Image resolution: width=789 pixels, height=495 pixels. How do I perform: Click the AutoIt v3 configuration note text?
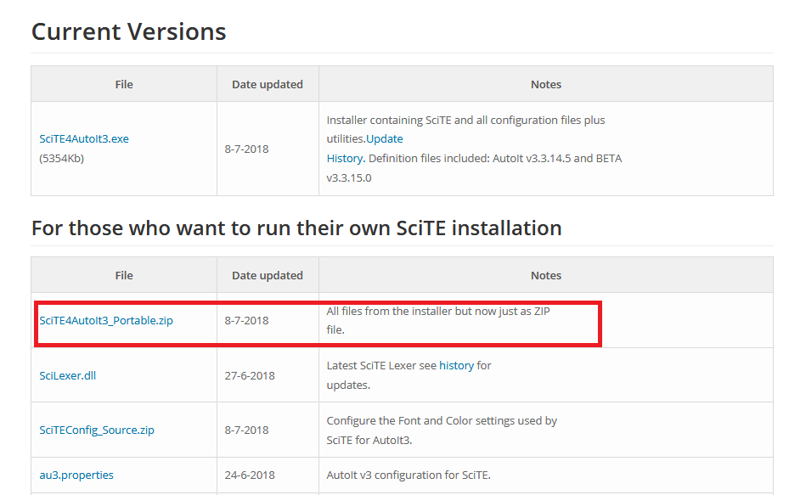click(x=409, y=475)
